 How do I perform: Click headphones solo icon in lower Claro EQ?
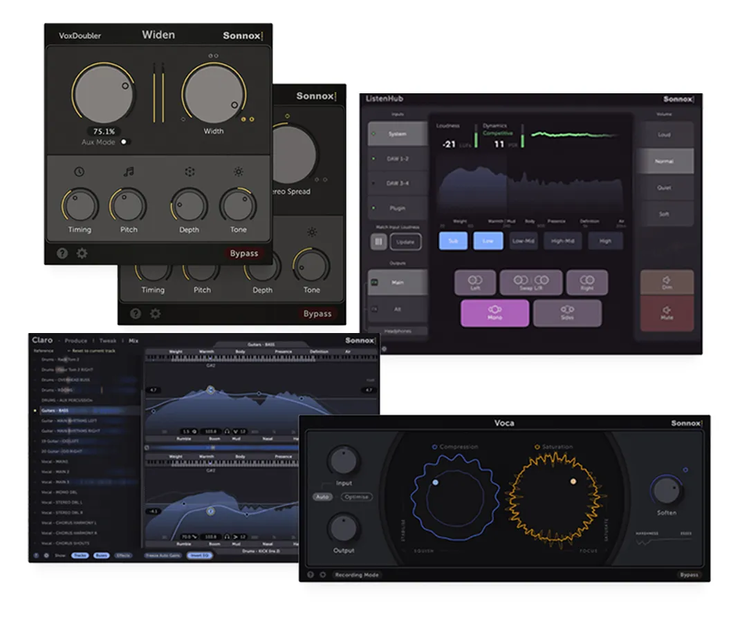click(x=227, y=537)
